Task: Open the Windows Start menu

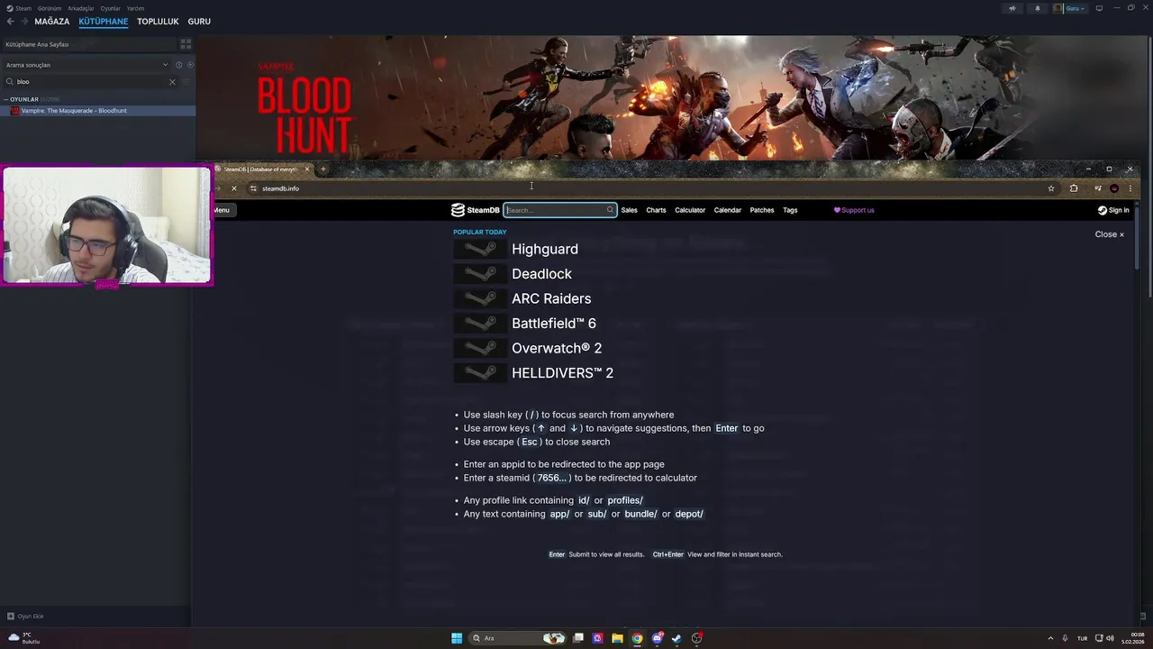Action: (457, 638)
